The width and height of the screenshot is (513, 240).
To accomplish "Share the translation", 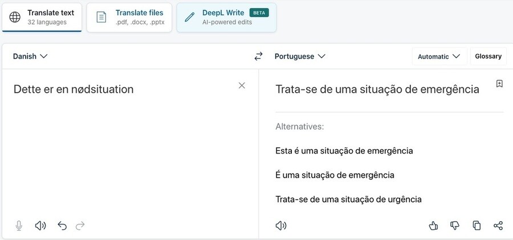I will coord(498,226).
